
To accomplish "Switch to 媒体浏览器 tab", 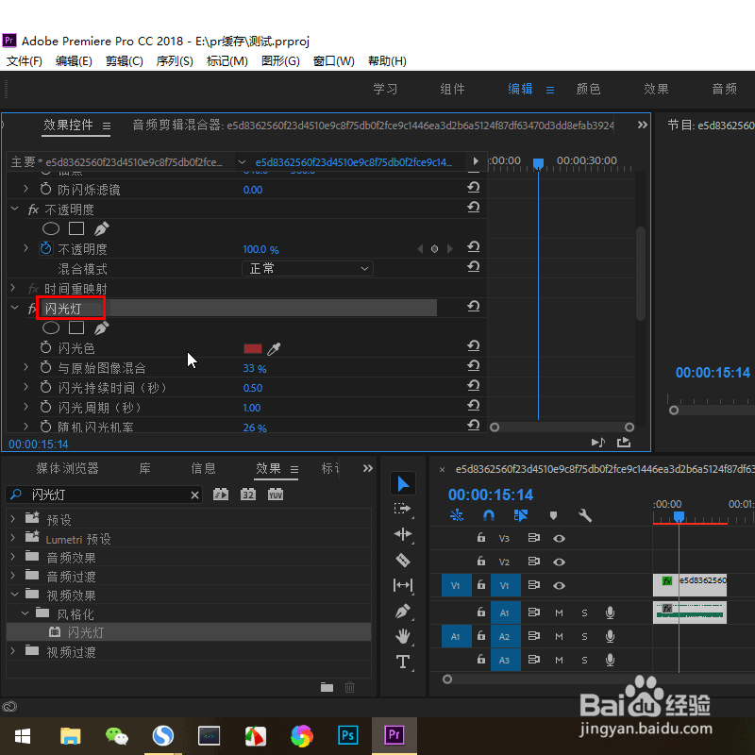I will (x=67, y=468).
